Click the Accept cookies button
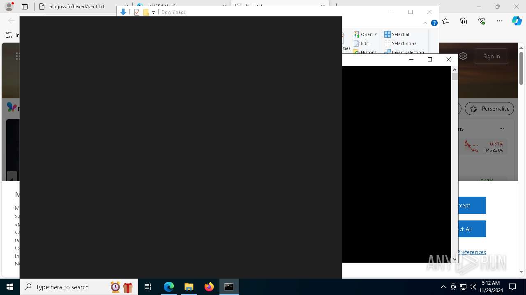526x295 pixels. [472, 205]
